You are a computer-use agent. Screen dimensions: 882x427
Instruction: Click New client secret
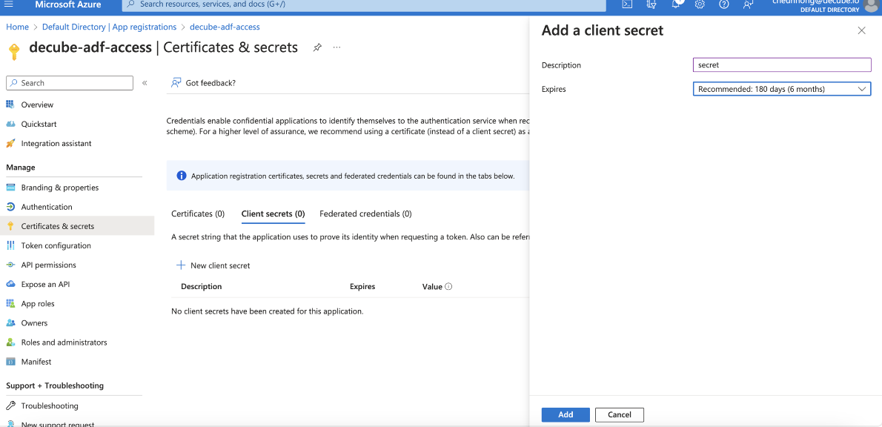(x=213, y=265)
